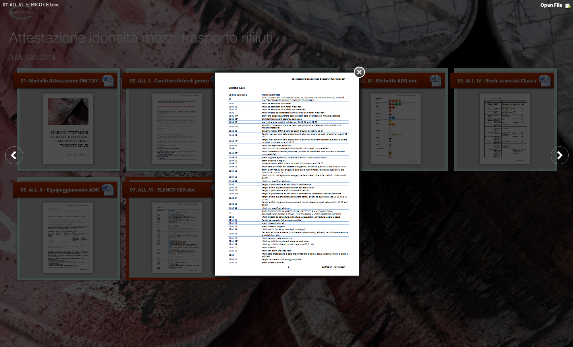Click the Word icon on Equipaggiamento ADR card
The width and height of the screenshot is (573, 347).
(x=108, y=190)
